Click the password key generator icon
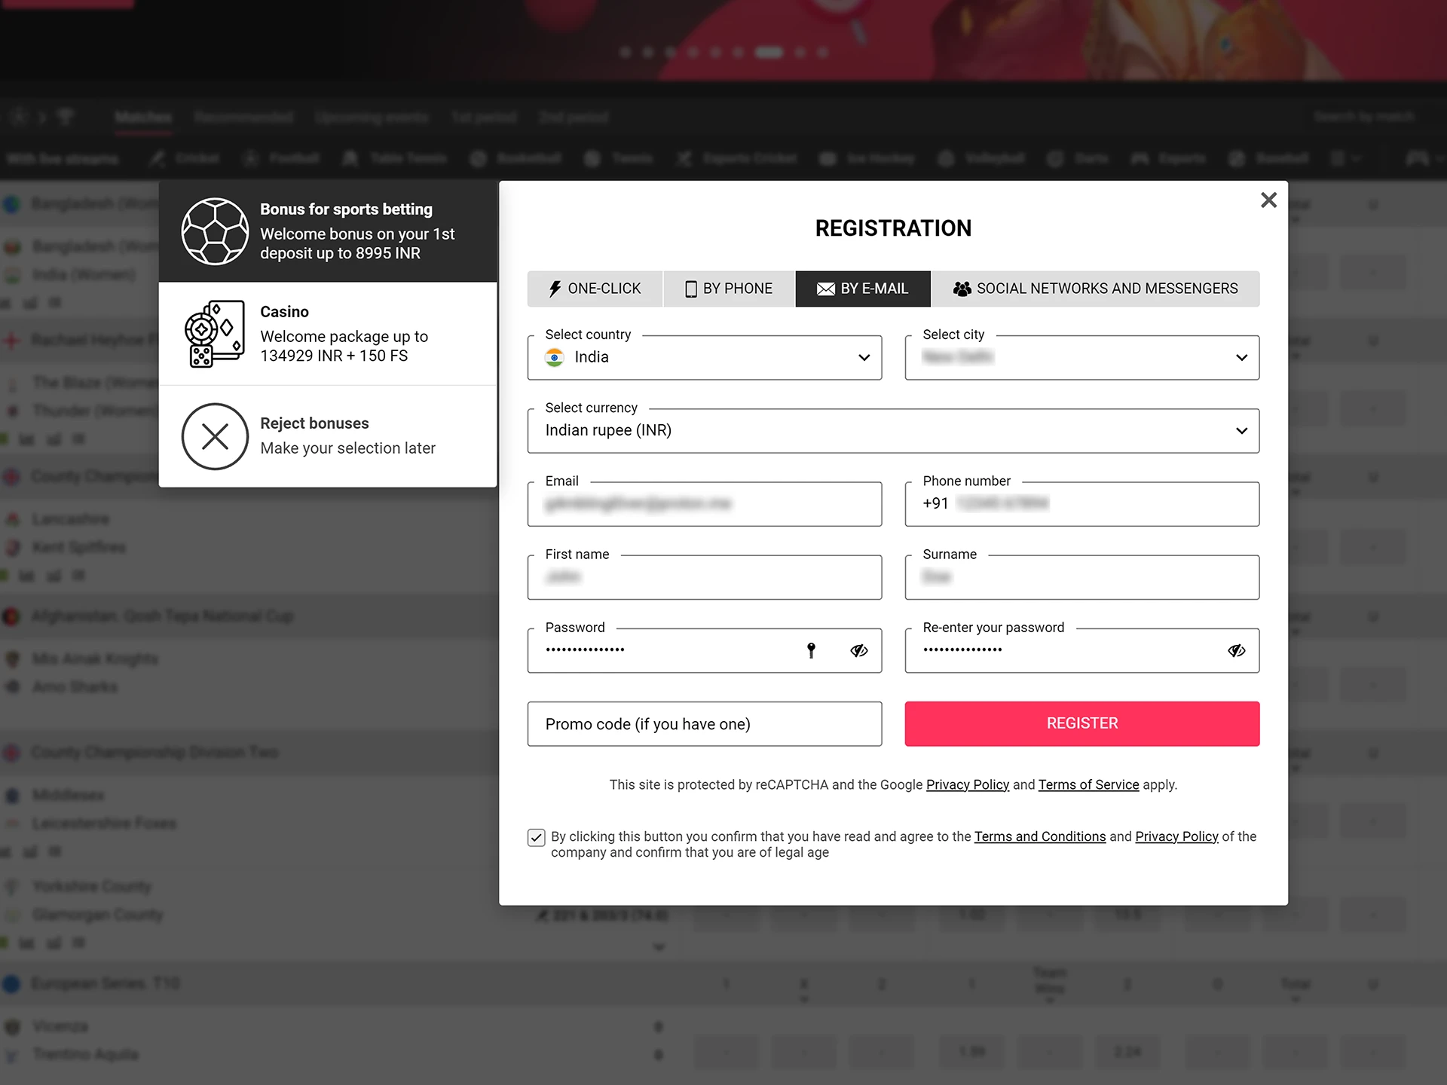The width and height of the screenshot is (1447, 1085). [812, 649]
